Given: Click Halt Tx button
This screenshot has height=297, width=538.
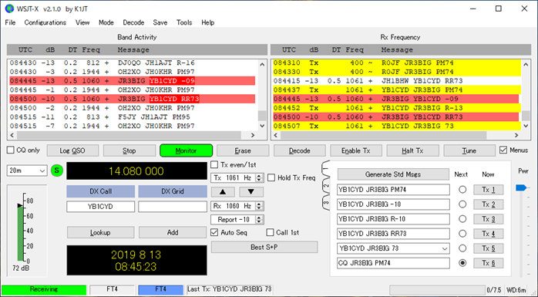Looking at the screenshot, I should pos(413,150).
